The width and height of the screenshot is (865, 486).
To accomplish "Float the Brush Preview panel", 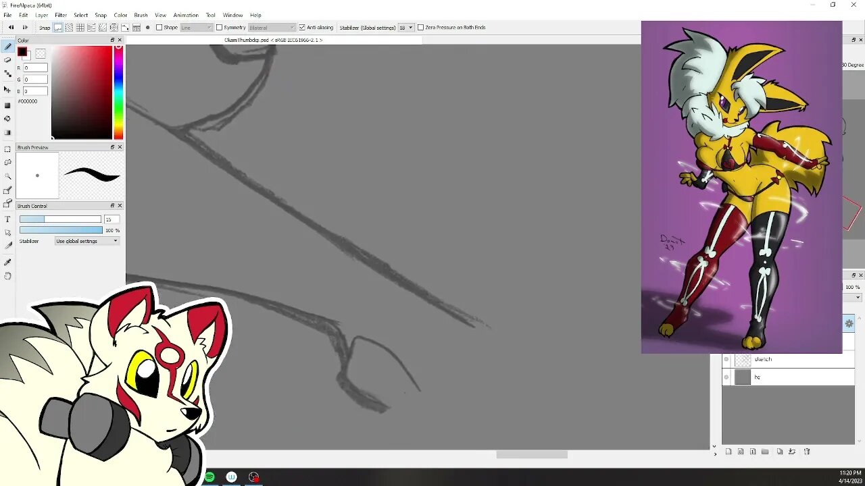I will [x=112, y=147].
